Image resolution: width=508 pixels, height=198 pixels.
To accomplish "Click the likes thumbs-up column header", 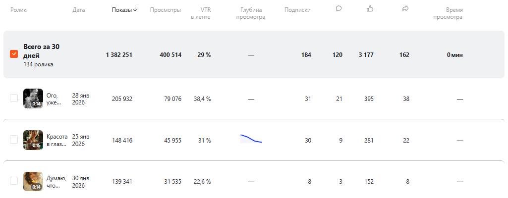I will pyautogui.click(x=370, y=8).
